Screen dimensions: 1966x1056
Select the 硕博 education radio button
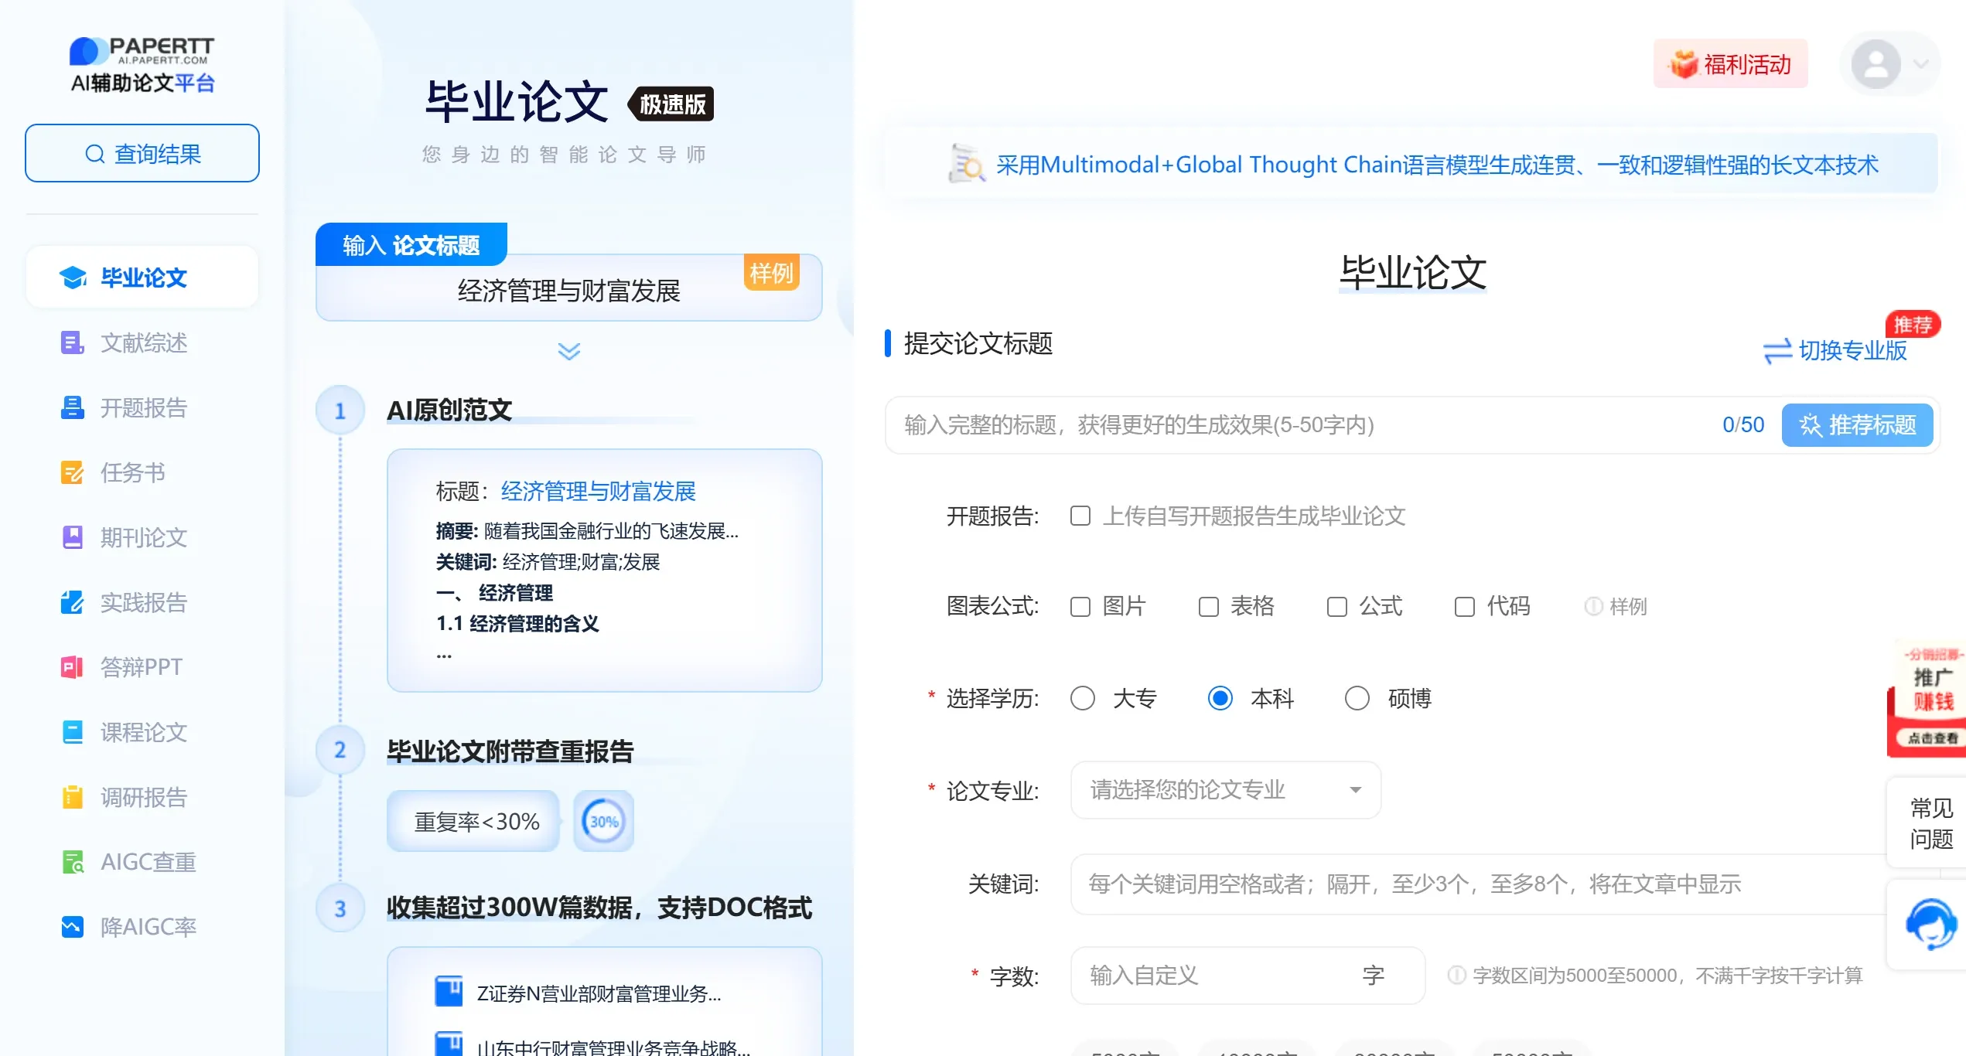click(1357, 699)
